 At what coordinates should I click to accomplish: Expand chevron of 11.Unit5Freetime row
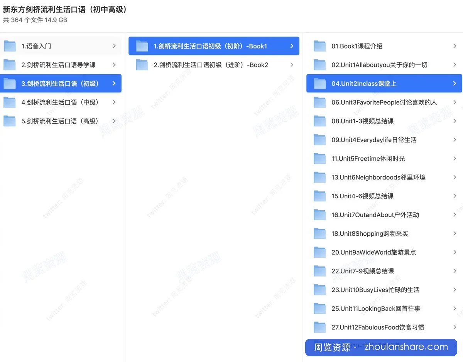click(455, 159)
